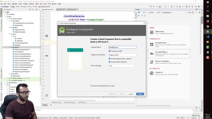Click the Make Project hammer icon
This screenshot has width=212, height=119.
coord(154,7)
